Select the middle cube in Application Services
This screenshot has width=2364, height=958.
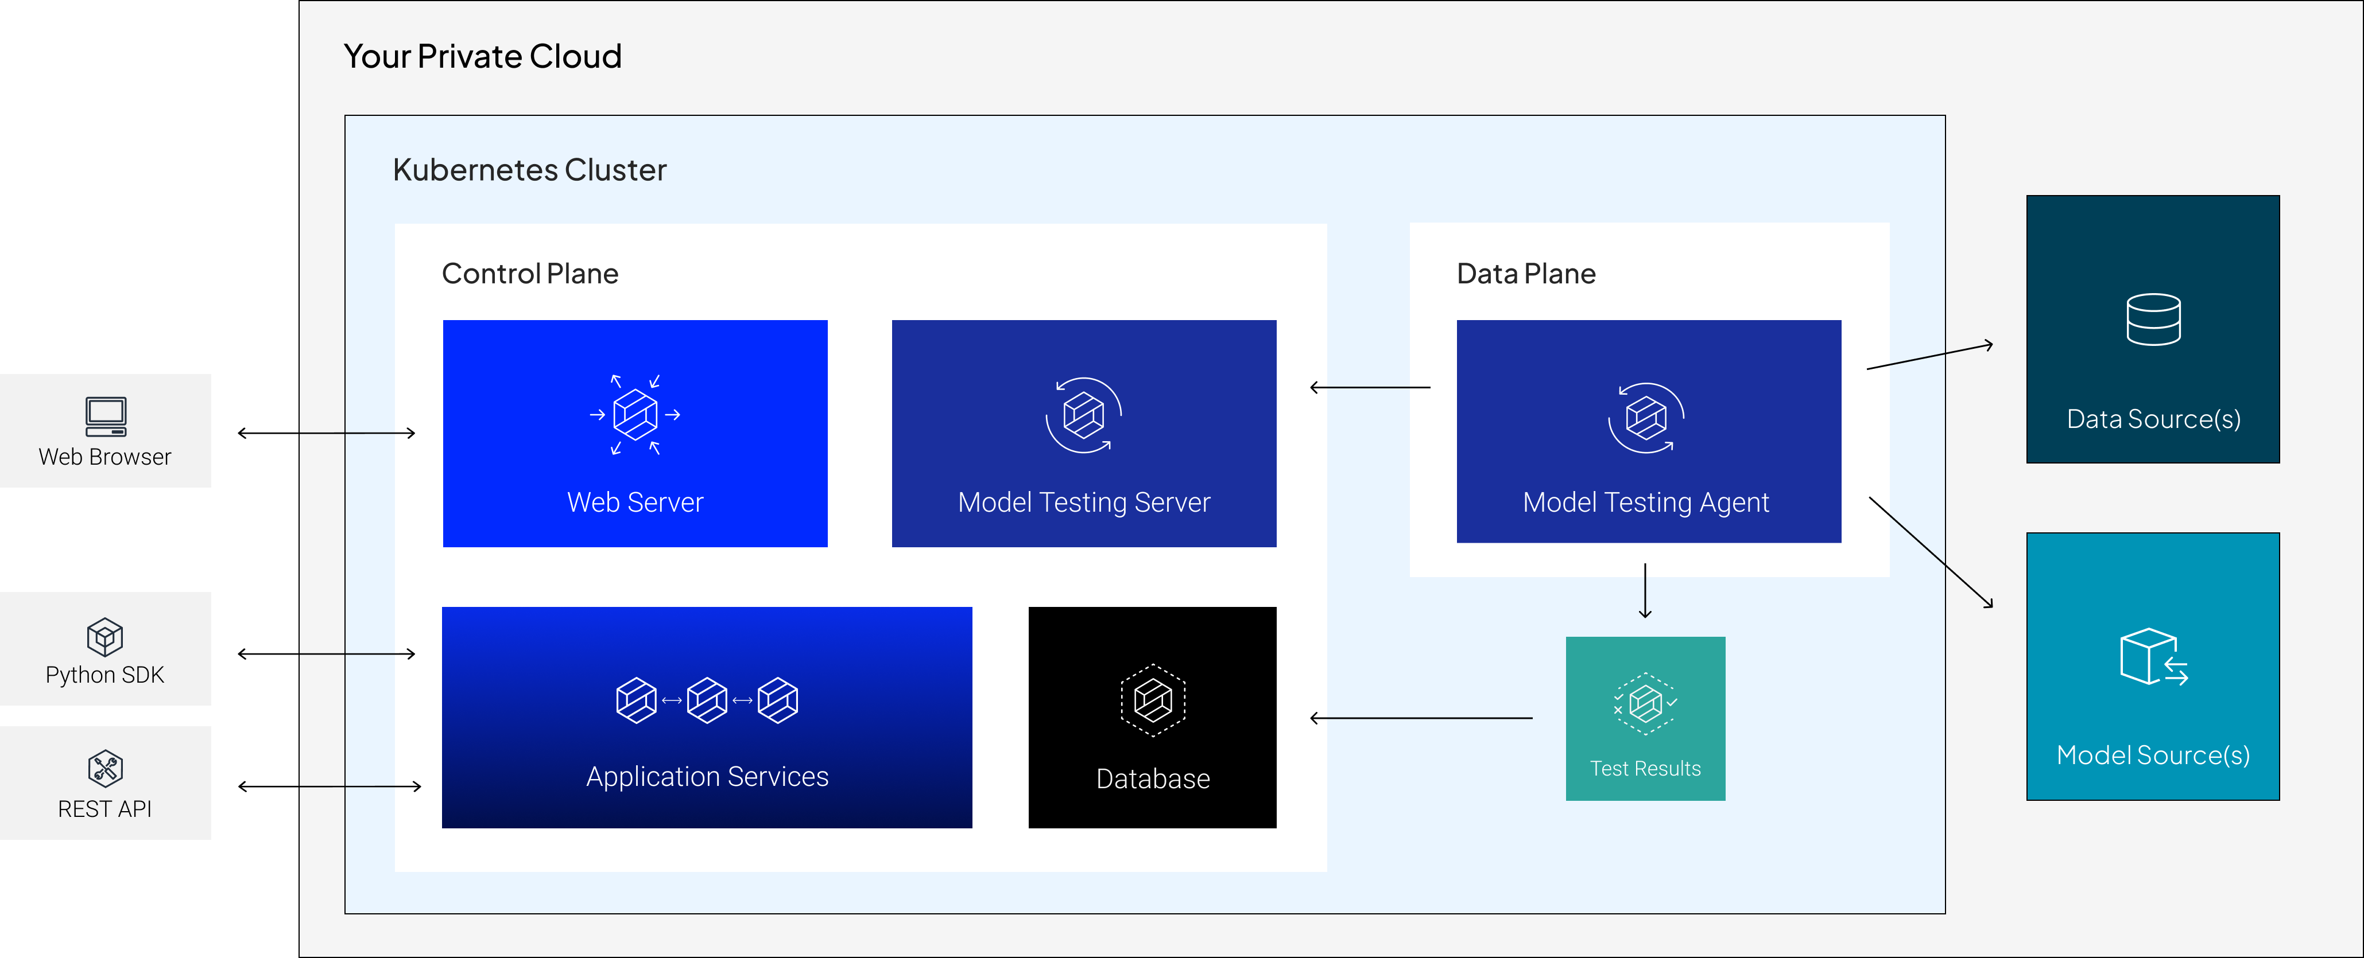point(707,699)
